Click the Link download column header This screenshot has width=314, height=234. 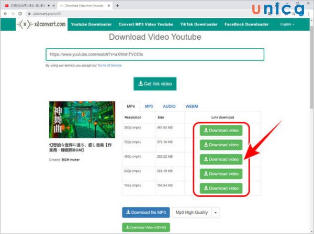click(x=223, y=118)
